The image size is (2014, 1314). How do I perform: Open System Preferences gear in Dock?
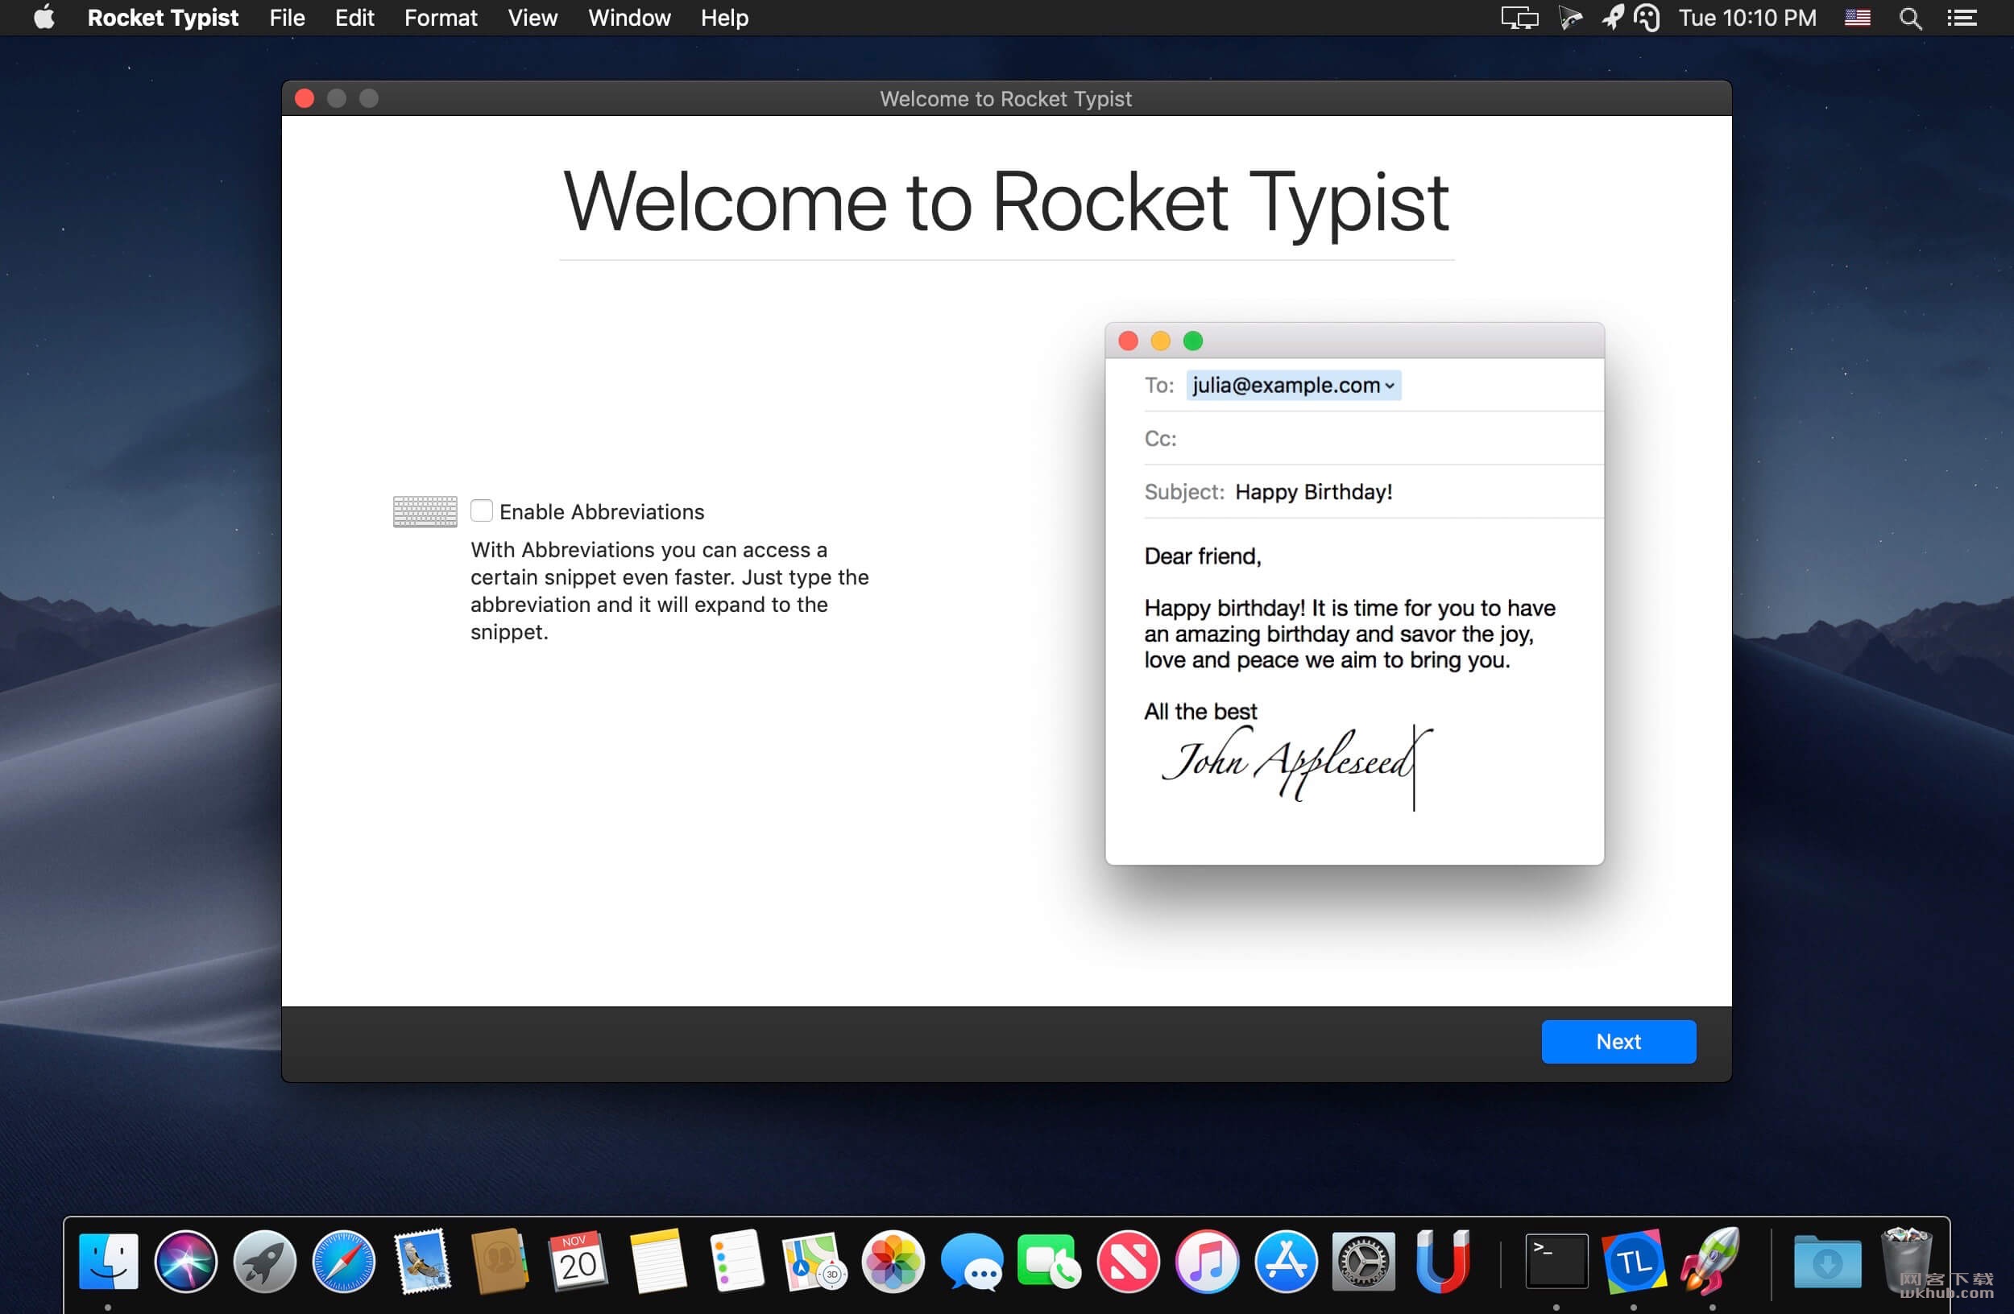coord(1363,1262)
